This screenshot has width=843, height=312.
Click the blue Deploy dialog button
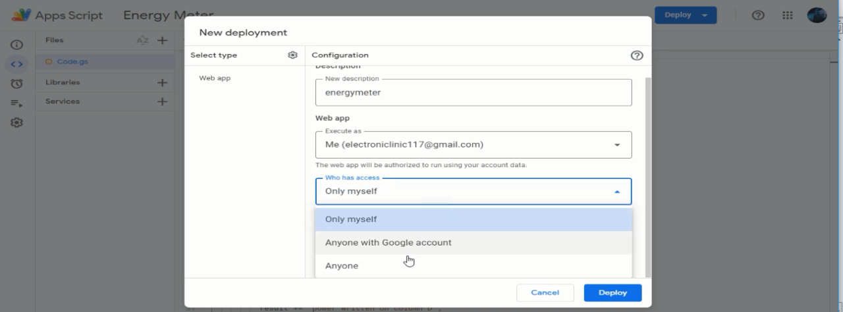pos(612,293)
